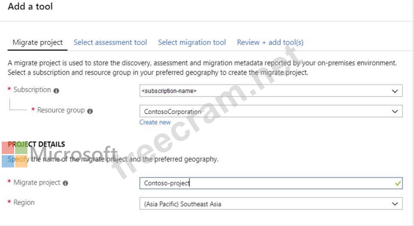The height and width of the screenshot is (226, 414).
Task: Open the Region dropdown chevron
Action: [395, 204]
